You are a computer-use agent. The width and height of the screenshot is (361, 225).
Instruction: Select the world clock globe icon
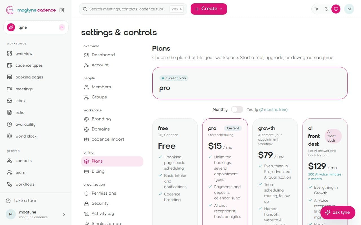pyautogui.click(x=10, y=136)
